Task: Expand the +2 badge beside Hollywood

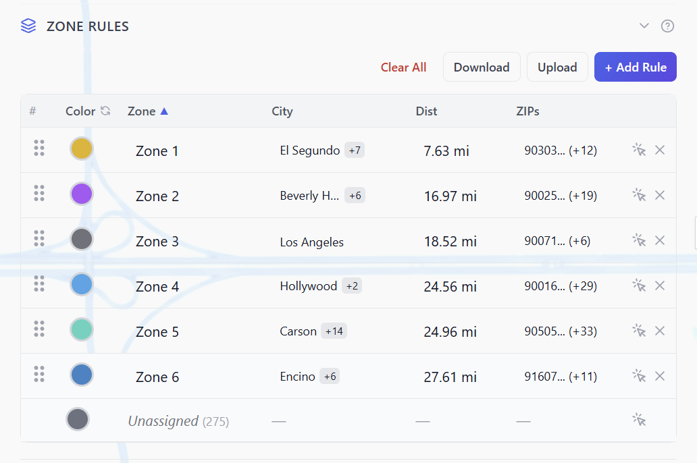Action: 352,285
